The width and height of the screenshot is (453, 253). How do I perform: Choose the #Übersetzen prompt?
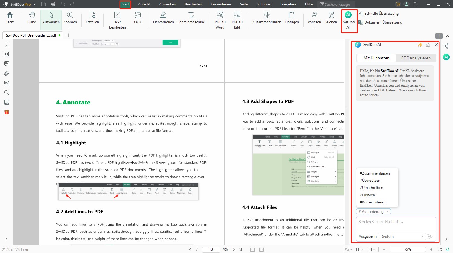[370, 181]
